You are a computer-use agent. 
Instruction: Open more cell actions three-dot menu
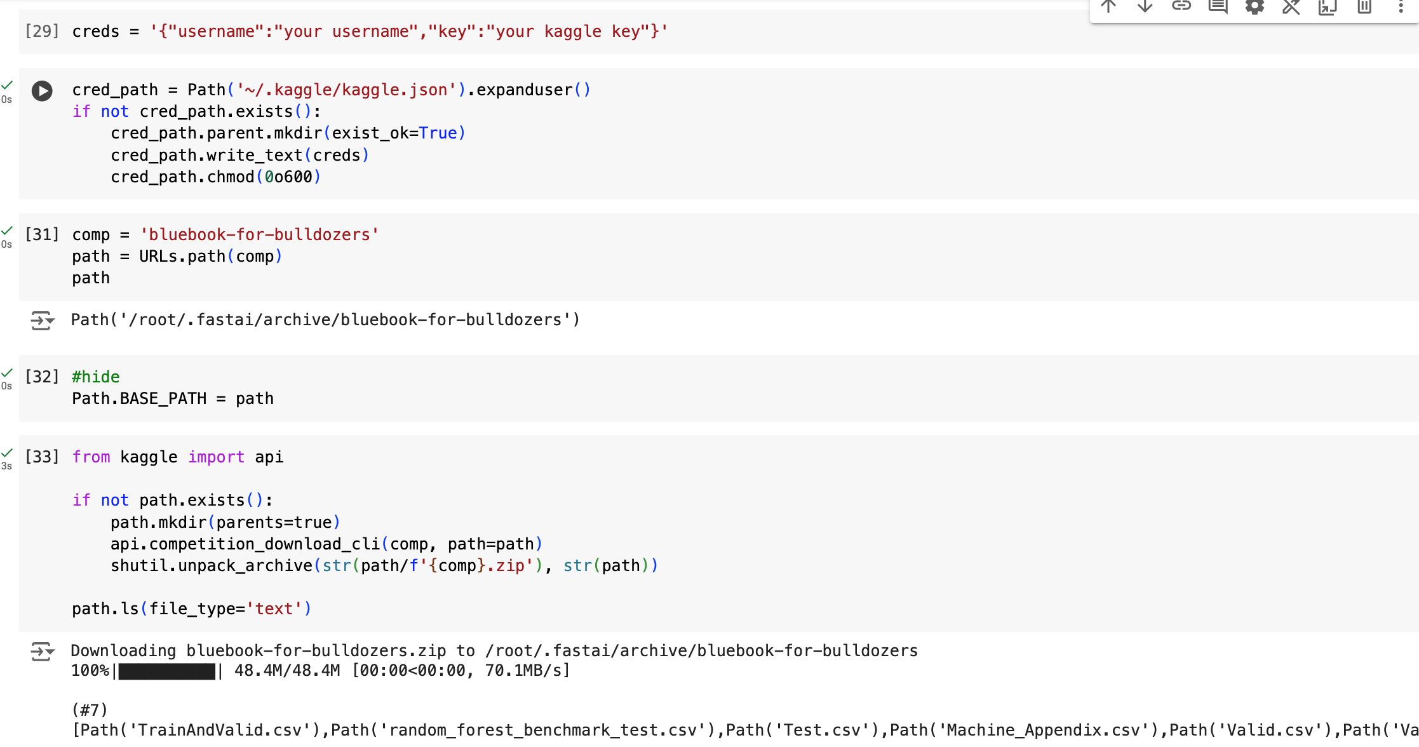click(1401, 8)
